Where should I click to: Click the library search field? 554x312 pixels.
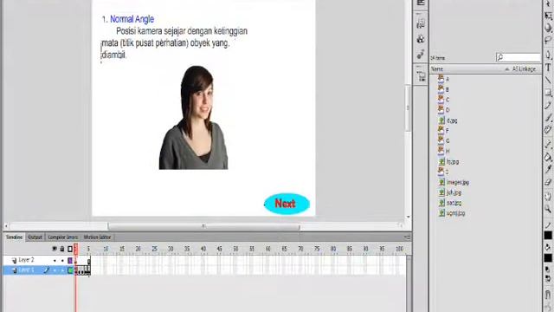[518, 57]
